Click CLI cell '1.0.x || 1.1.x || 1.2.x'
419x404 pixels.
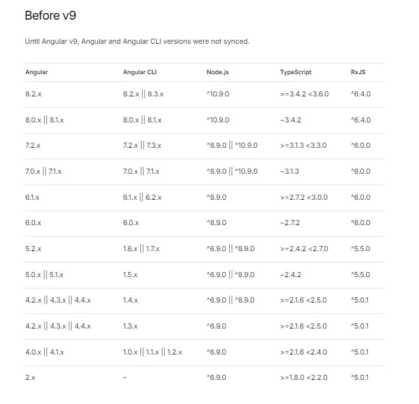pos(153,352)
